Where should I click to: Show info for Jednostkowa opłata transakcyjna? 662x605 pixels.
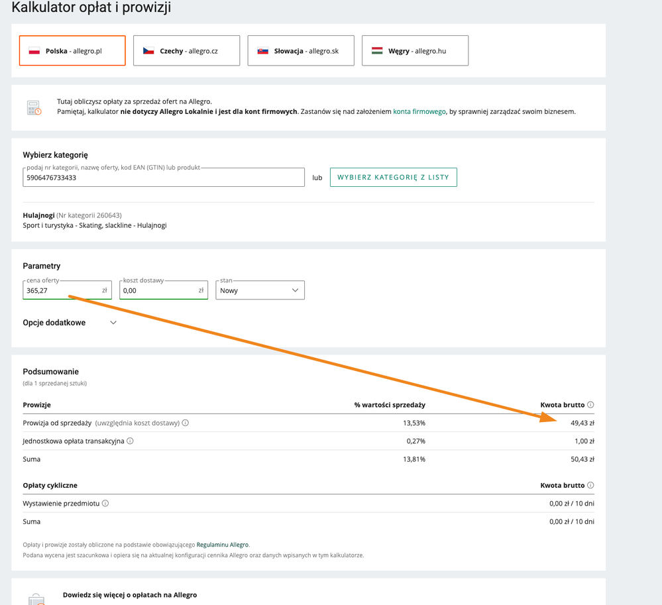tap(130, 441)
